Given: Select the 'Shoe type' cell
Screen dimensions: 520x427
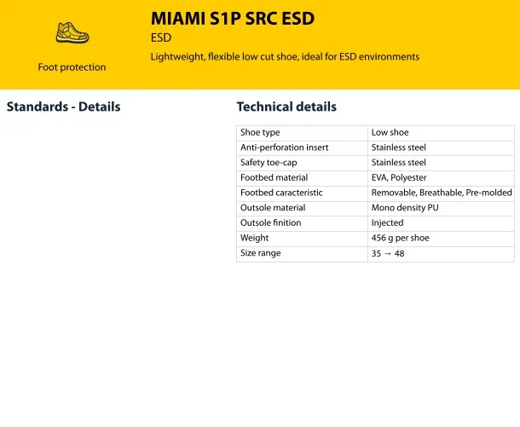Looking at the screenshot, I should click(302, 133).
